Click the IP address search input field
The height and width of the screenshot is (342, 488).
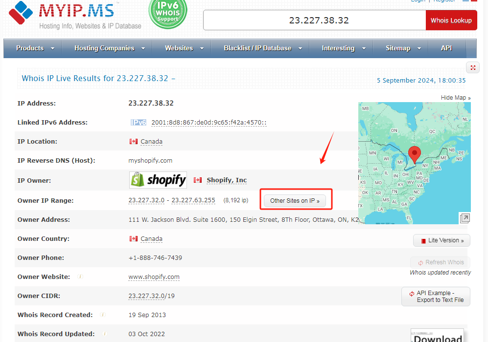[x=314, y=21]
